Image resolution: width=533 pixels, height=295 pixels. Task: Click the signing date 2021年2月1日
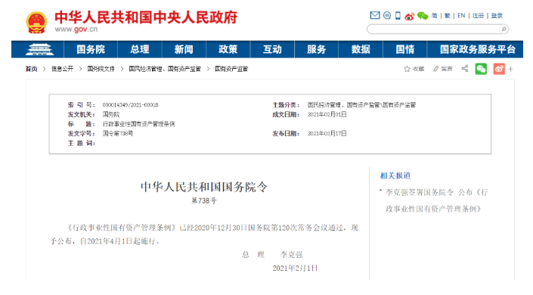pyautogui.click(x=295, y=269)
